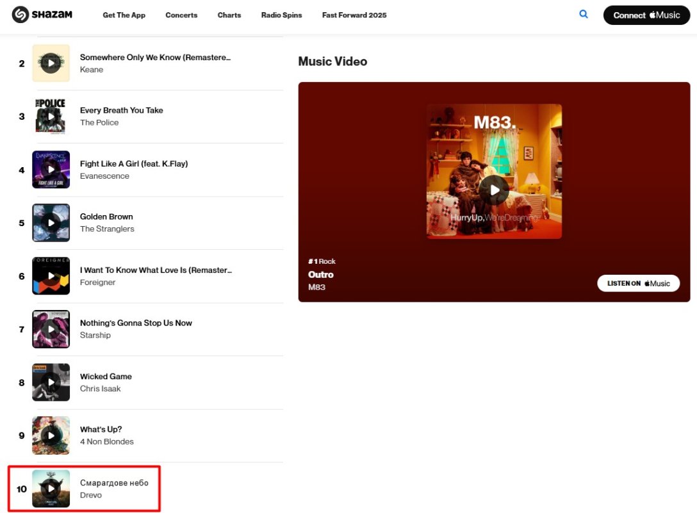This screenshot has height=513, width=697.
Task: Play the M83 Outro music video
Action: click(x=494, y=190)
